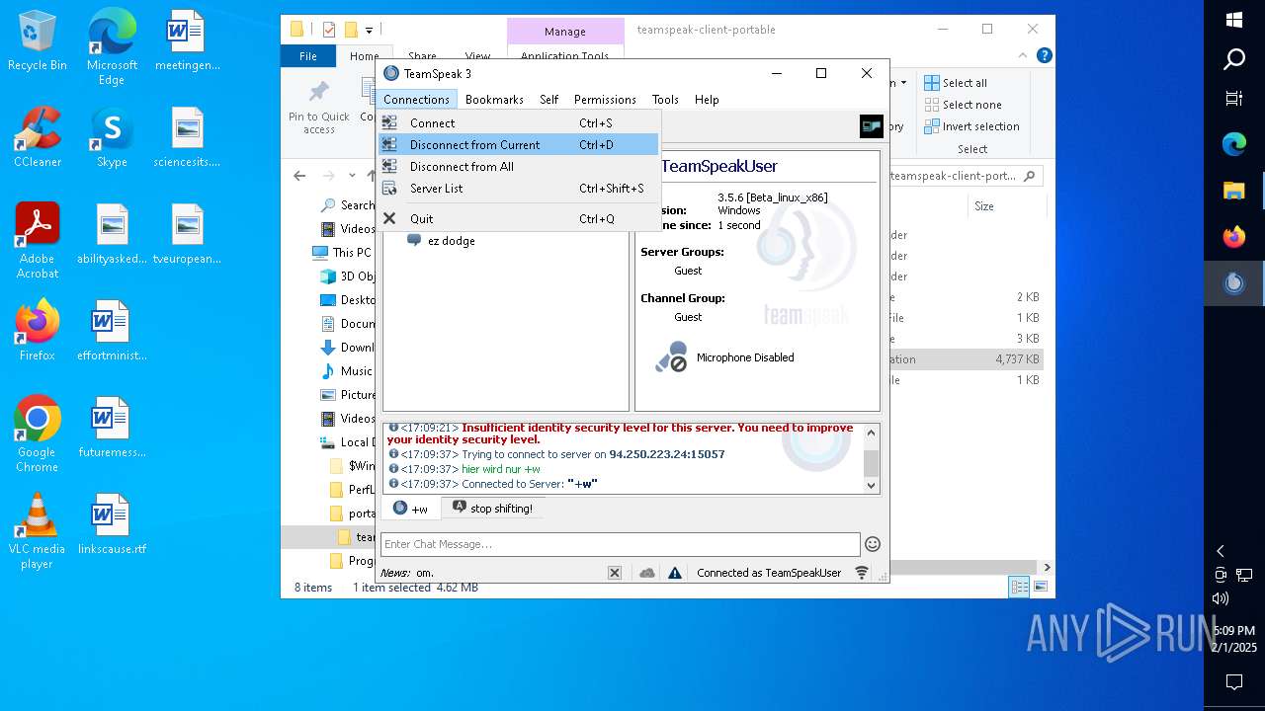Open the Permissions menu
Screen dimensions: 1265x711
click(x=605, y=100)
